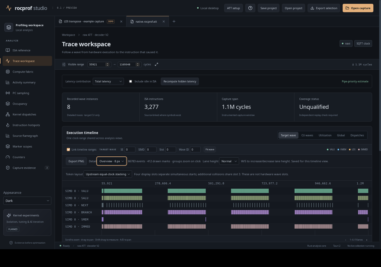Open the Counters view

[27, 157]
